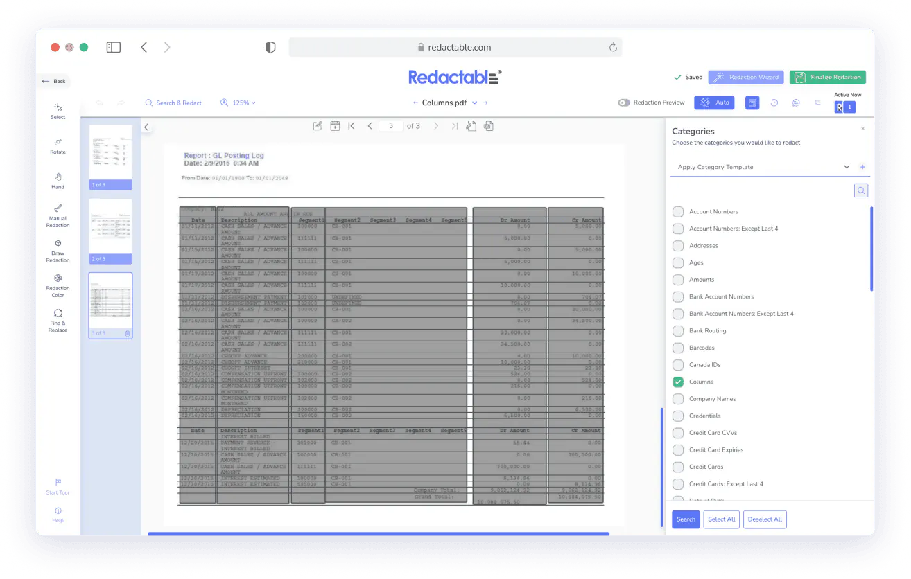Click the Active Now user badge
This screenshot has width=911, height=579.
click(x=844, y=107)
